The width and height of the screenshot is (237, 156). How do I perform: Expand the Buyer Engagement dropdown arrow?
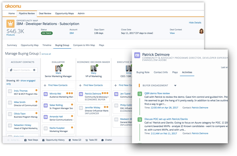[175, 86]
